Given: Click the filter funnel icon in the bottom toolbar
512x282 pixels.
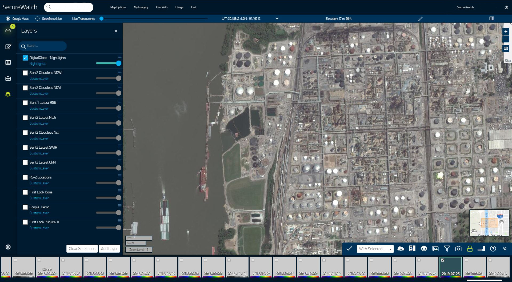Looking at the screenshot, I should tap(447, 249).
